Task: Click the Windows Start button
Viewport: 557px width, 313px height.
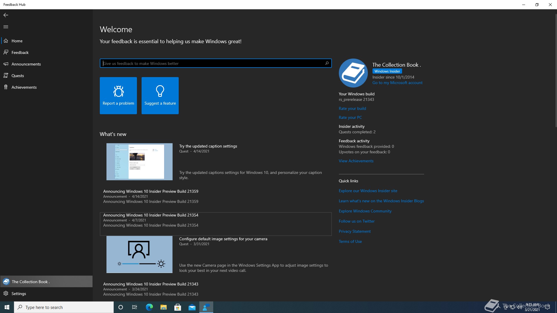Action: pos(7,307)
